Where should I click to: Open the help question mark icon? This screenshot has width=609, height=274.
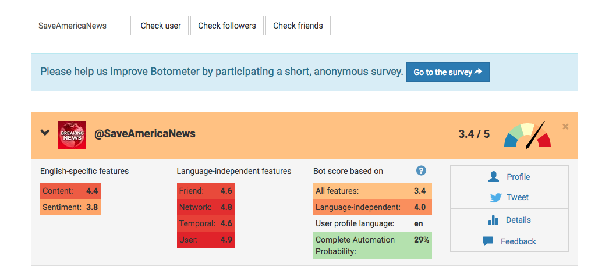[422, 170]
